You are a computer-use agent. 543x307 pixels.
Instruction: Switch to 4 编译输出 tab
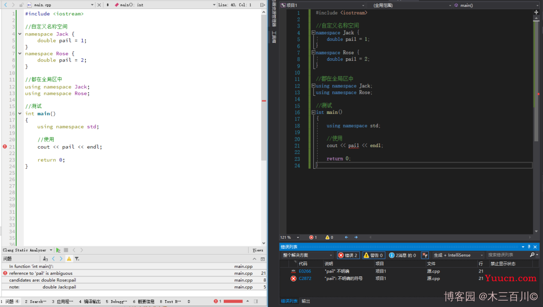[90, 302]
